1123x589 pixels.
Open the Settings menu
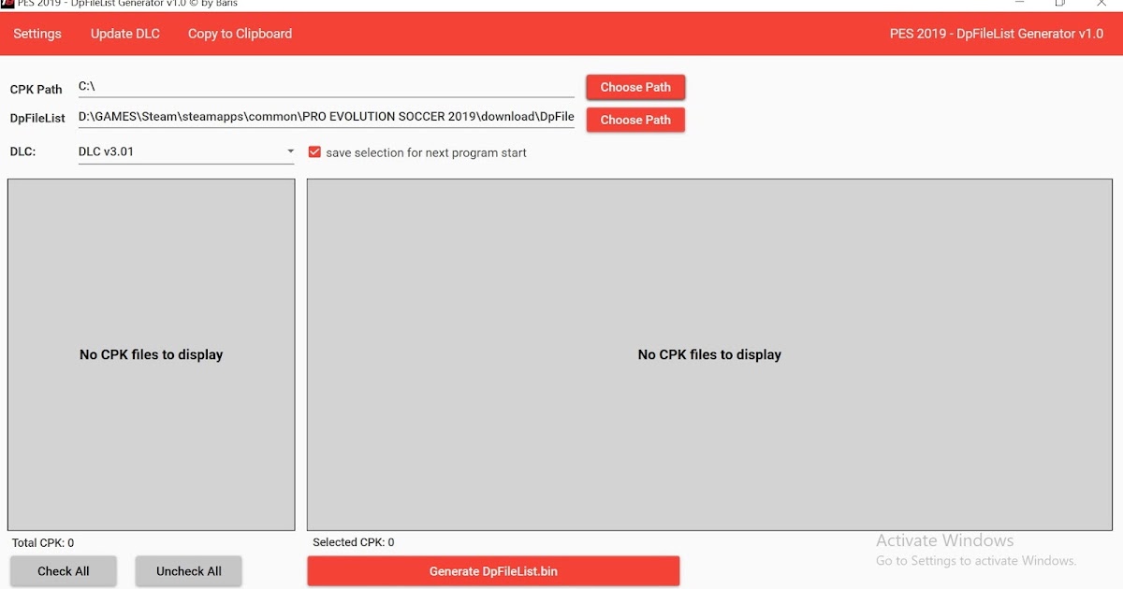tap(37, 34)
